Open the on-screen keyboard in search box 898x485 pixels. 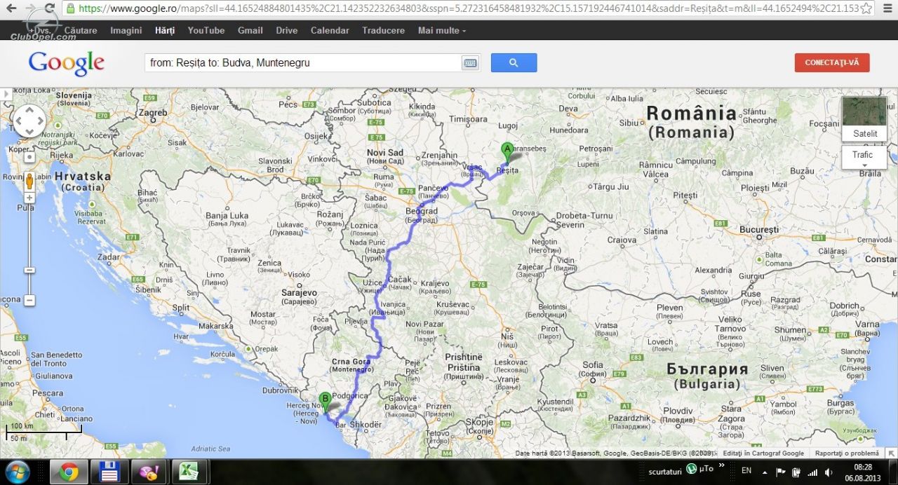470,62
